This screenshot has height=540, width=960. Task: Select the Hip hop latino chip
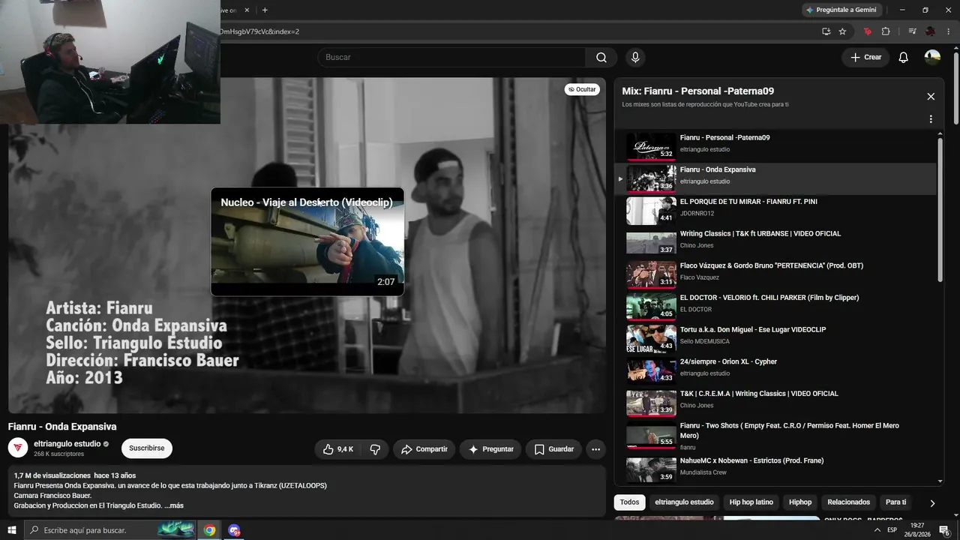tap(751, 502)
